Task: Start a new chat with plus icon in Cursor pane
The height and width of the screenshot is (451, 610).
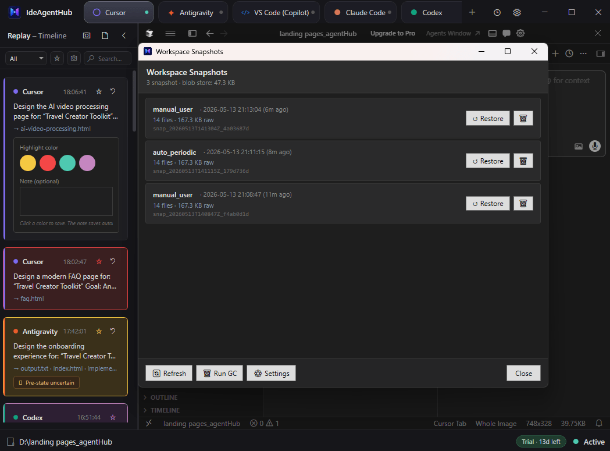Action: pyautogui.click(x=555, y=54)
